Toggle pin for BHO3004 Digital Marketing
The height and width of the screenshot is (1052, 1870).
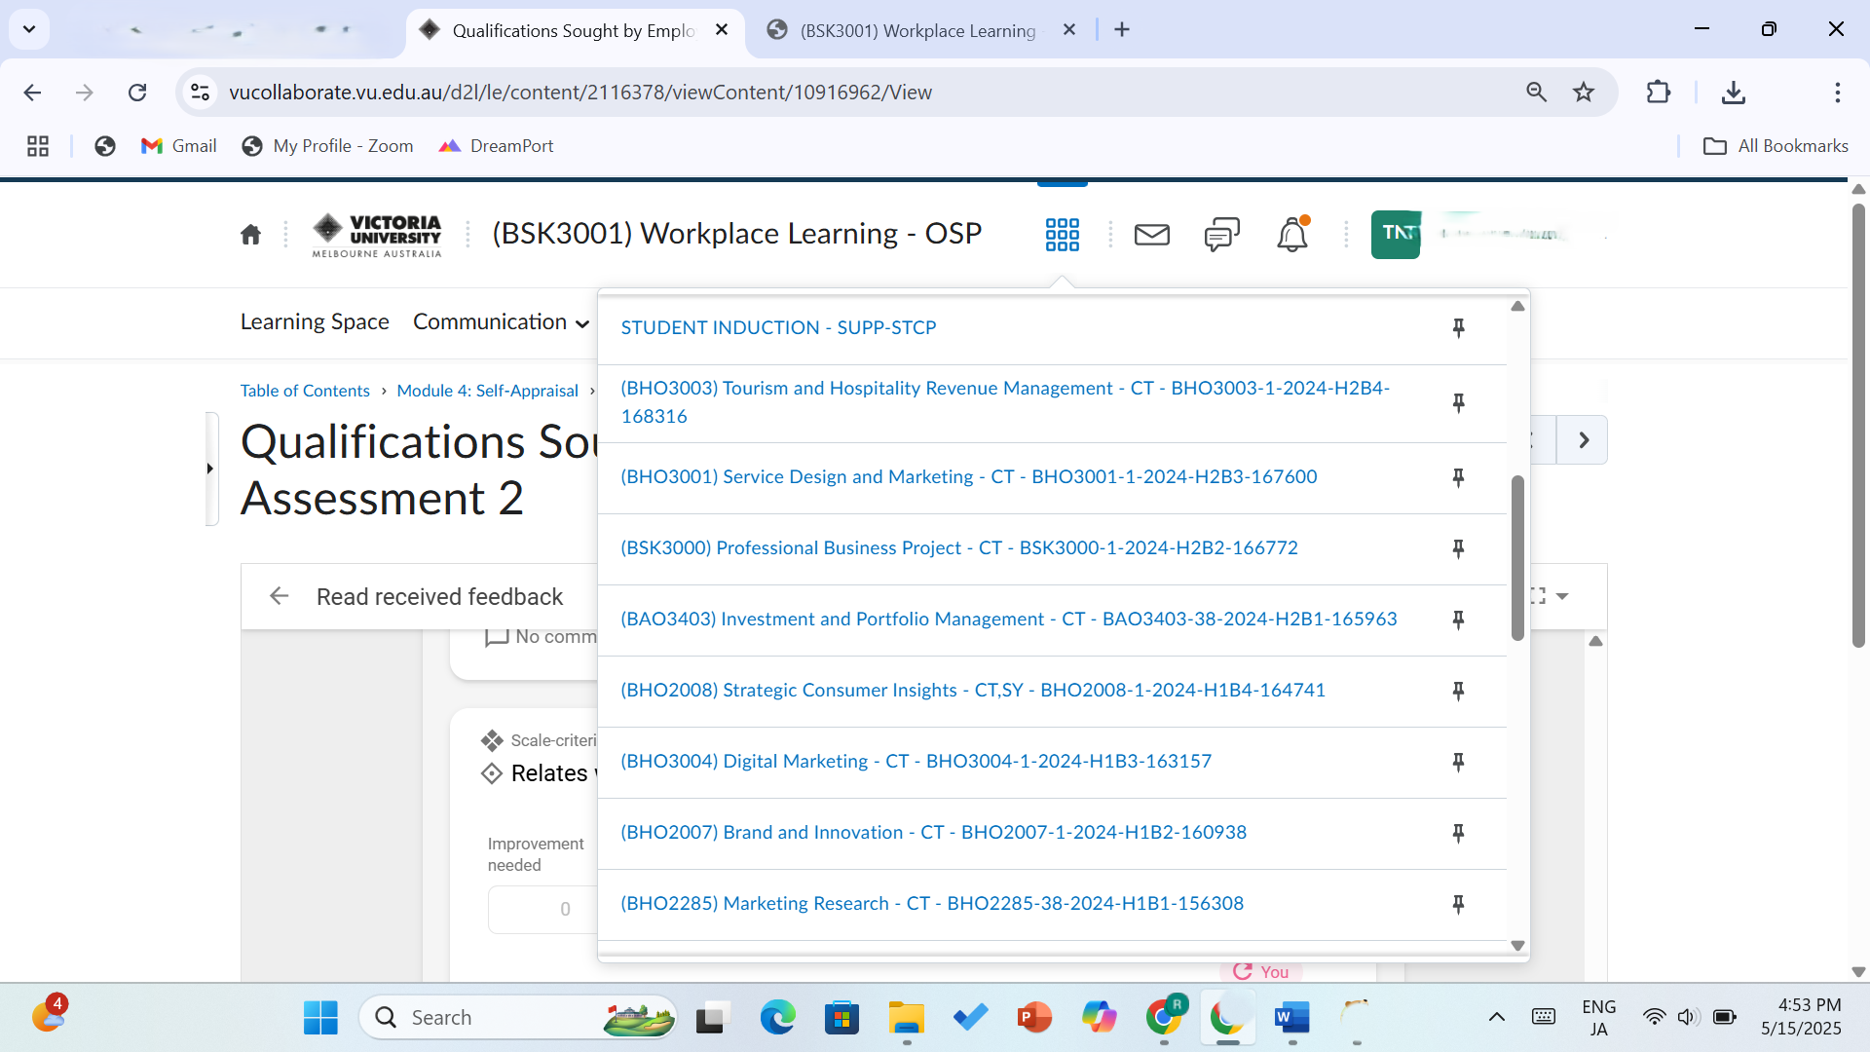1458,763
